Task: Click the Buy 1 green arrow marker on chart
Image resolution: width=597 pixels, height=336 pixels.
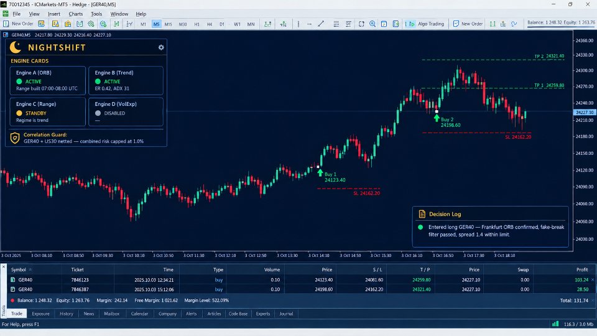Action: click(x=320, y=172)
